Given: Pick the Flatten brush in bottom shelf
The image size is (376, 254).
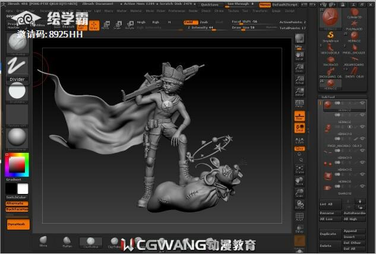Looking at the screenshot, I should [67, 242].
